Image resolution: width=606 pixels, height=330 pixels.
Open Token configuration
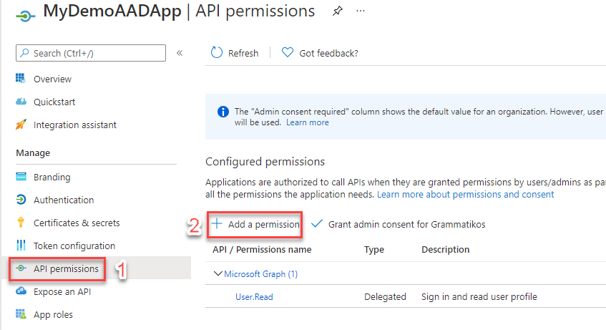(74, 246)
